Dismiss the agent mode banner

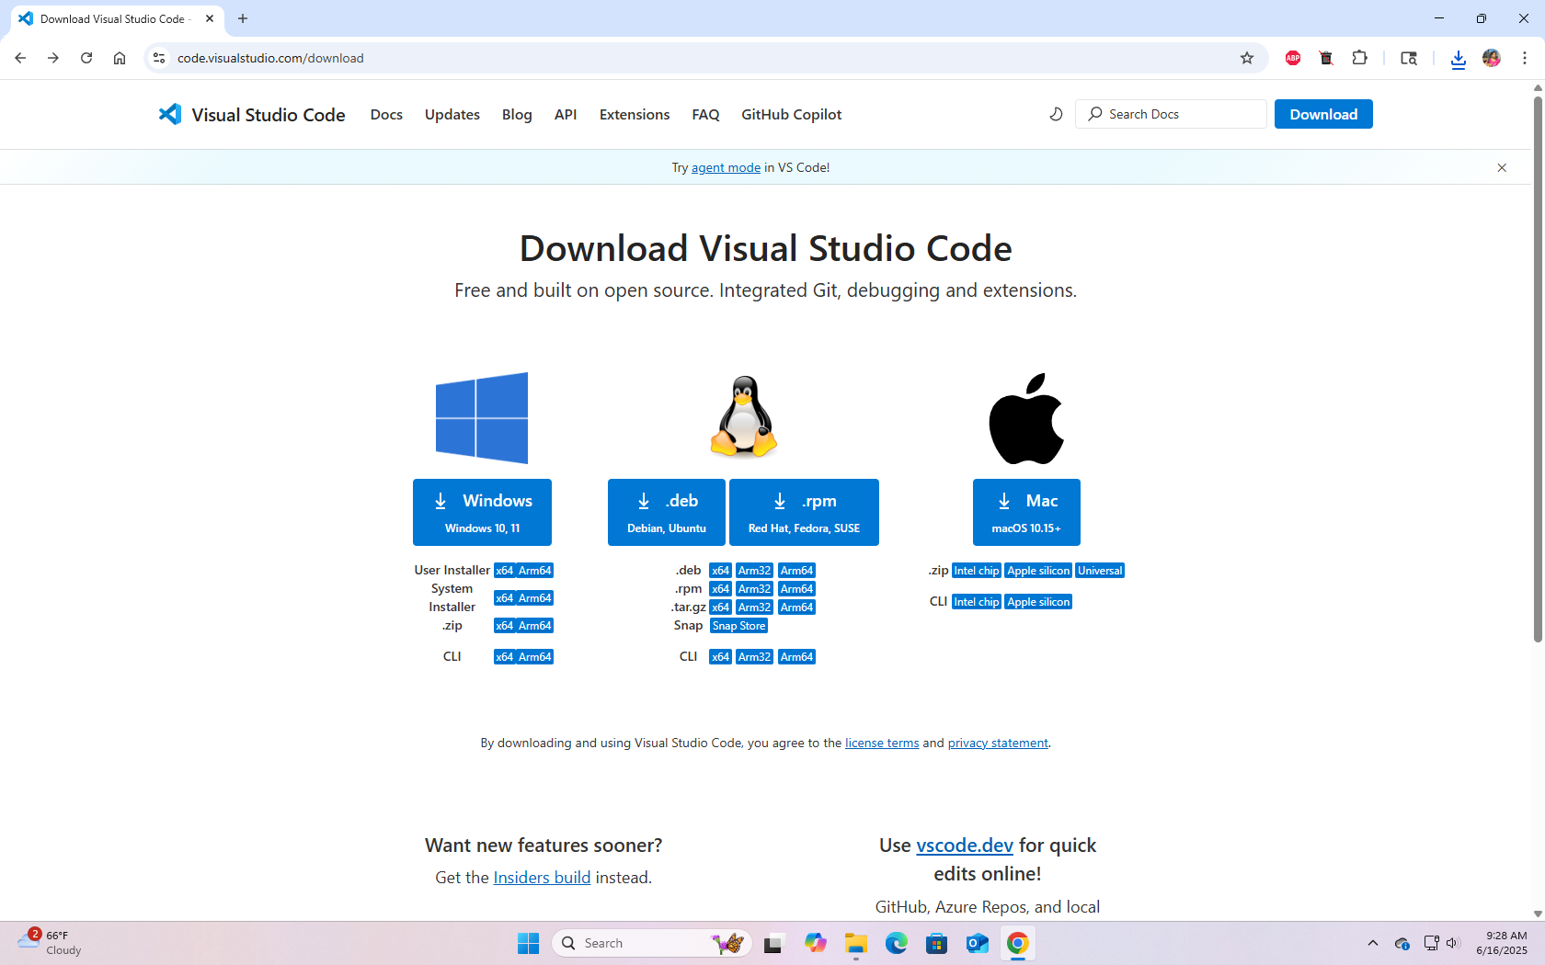coord(1502,167)
